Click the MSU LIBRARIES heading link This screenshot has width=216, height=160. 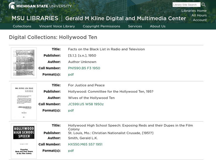point(35,18)
